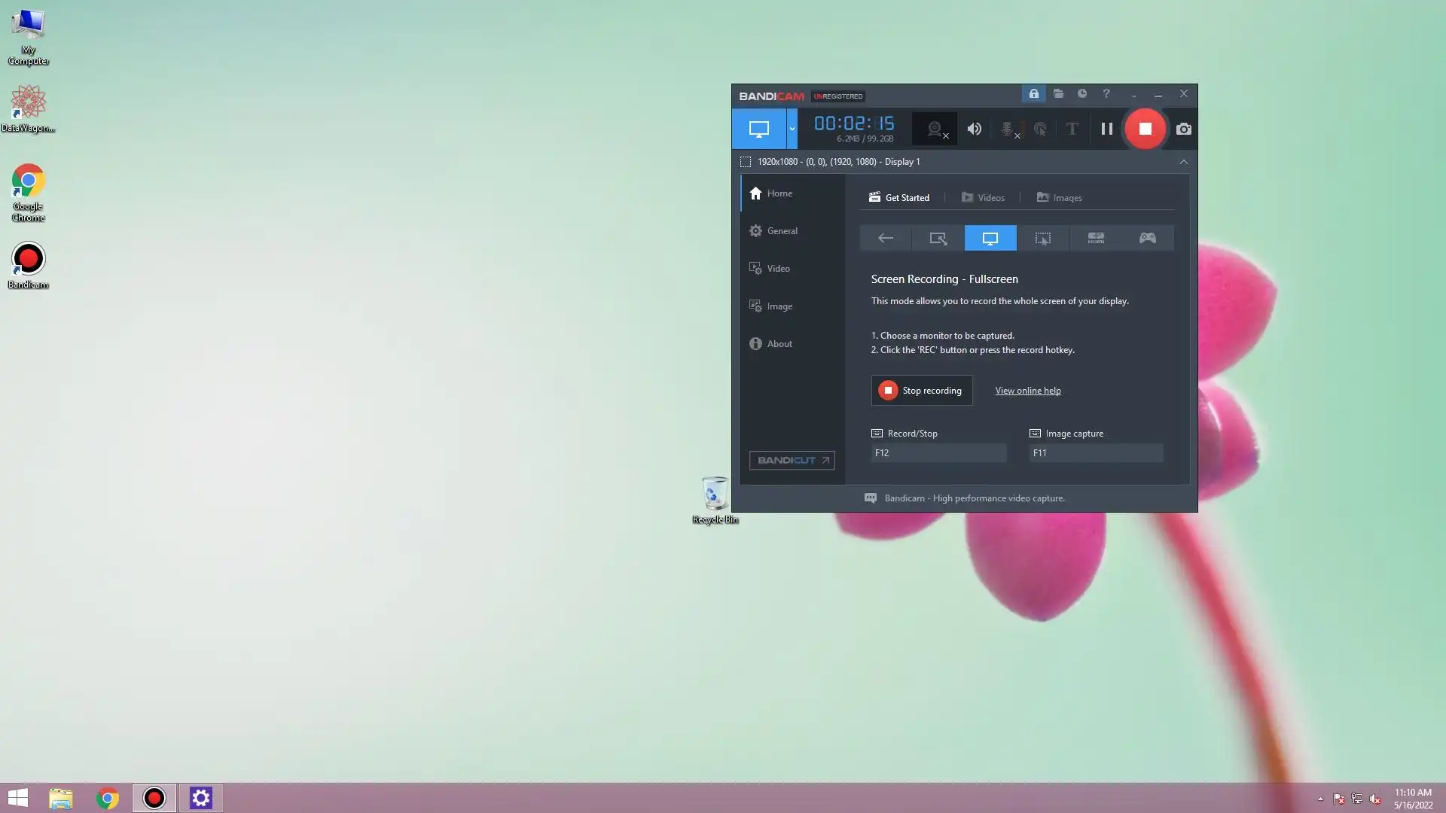Viewport: 1446px width, 813px height.
Task: Open the General settings menu
Action: 782,231
